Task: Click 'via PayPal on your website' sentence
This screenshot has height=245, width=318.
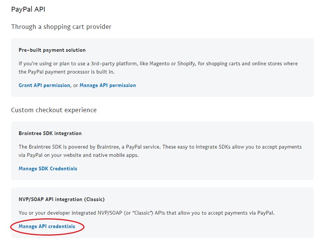Action: click(x=50, y=155)
